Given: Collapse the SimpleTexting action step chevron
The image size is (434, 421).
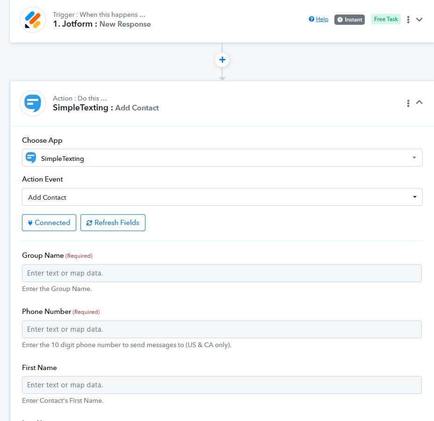Looking at the screenshot, I should pyautogui.click(x=419, y=102).
